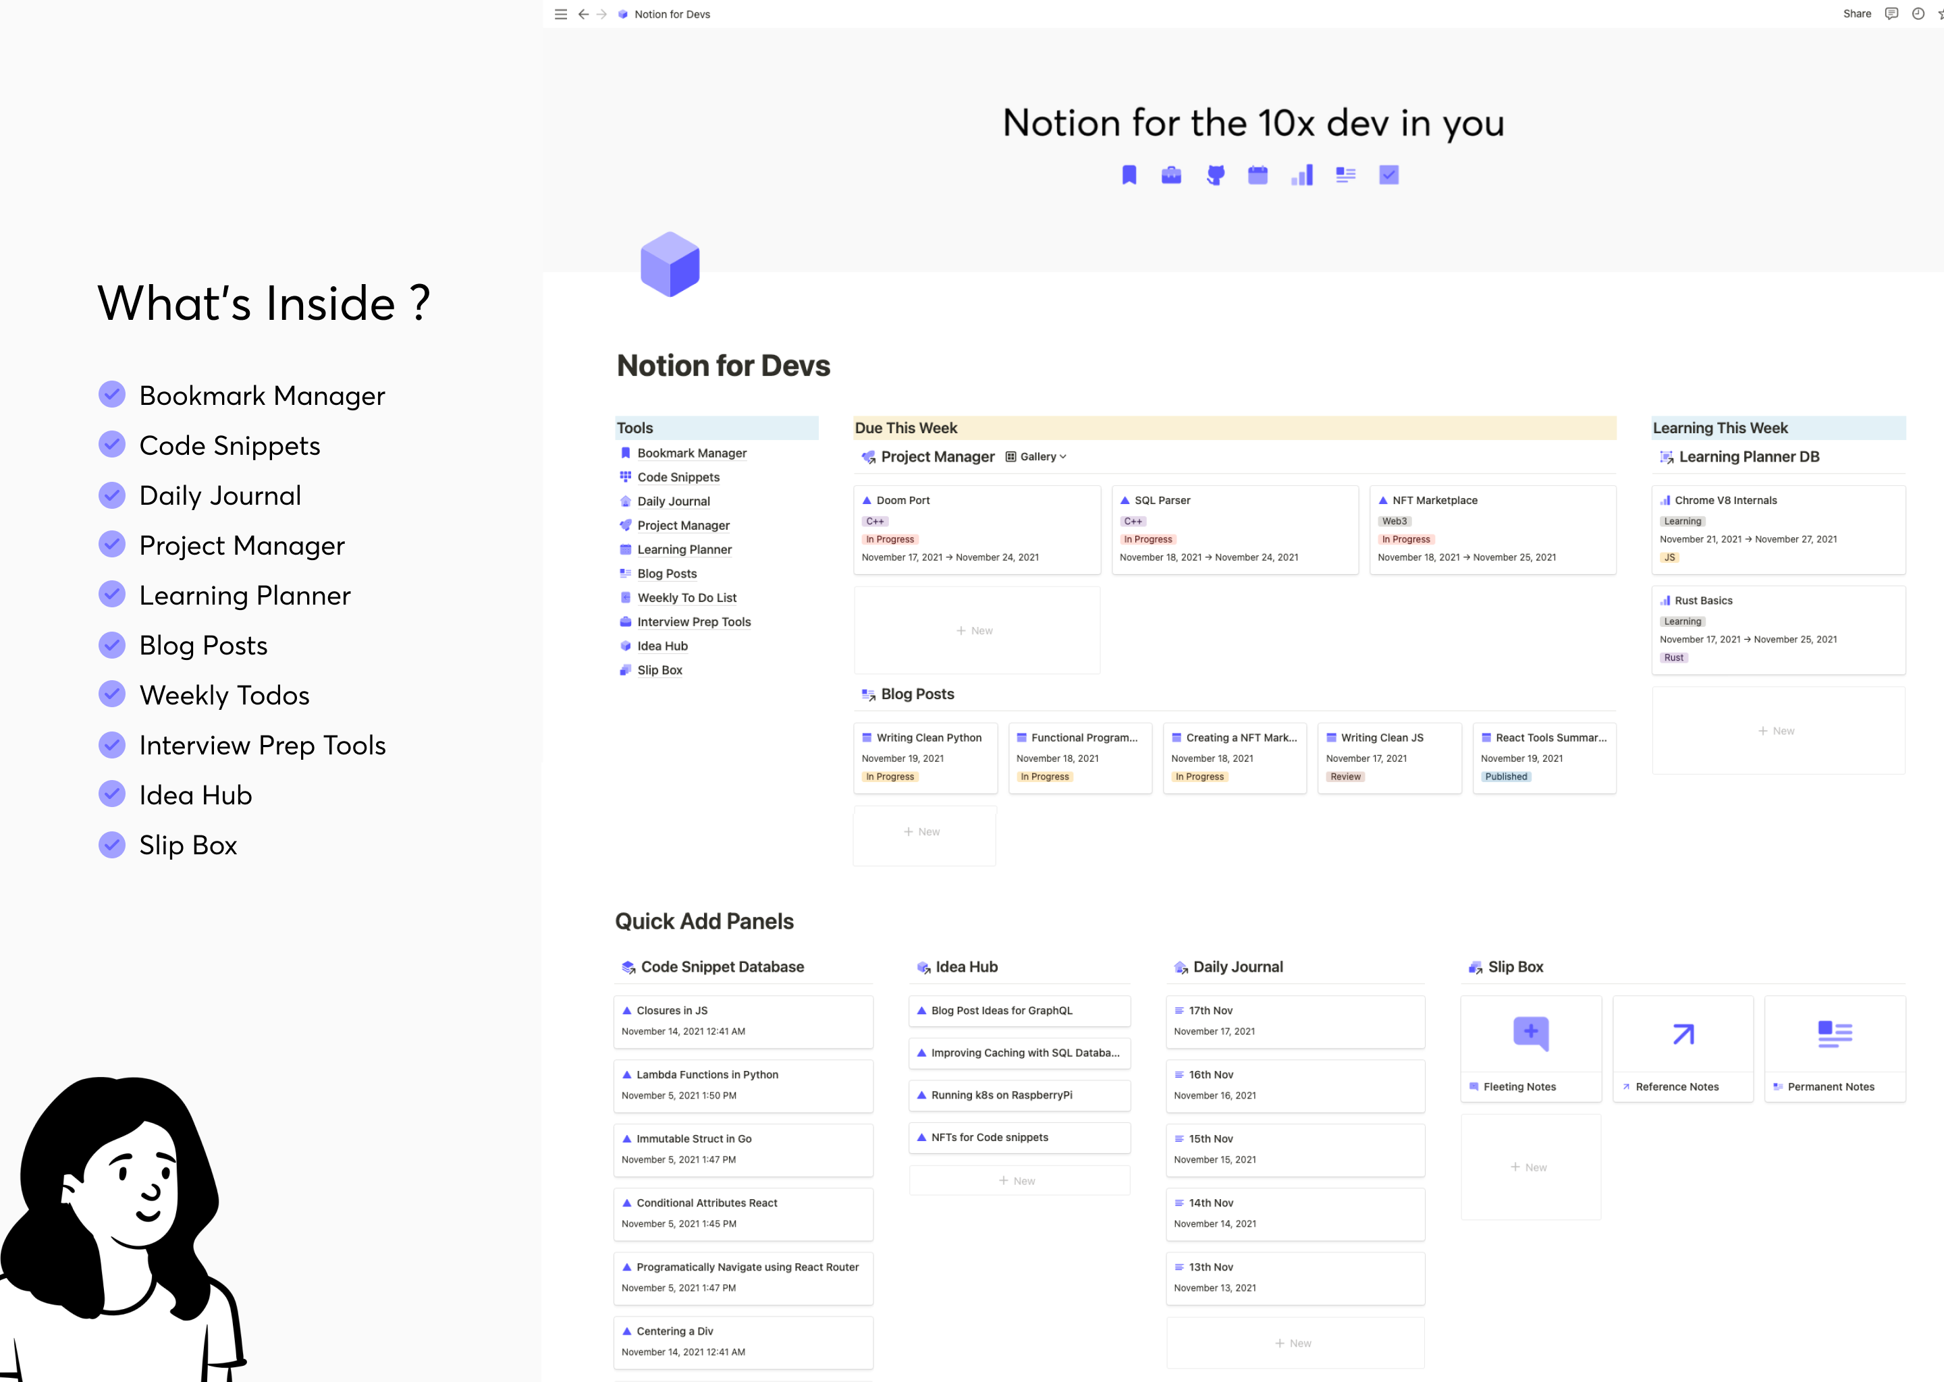Click the Share button
Viewport: 1944px width, 1382px height.
1856,13
